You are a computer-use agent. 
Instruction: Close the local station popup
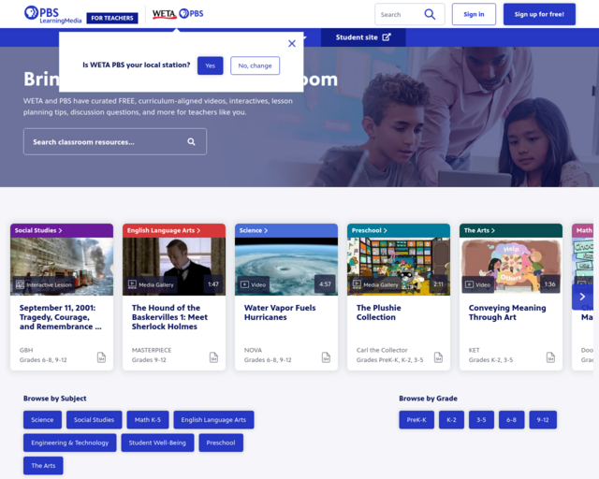coord(292,44)
